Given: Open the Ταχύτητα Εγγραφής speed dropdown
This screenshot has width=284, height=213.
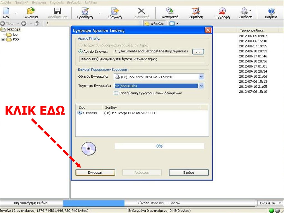Looking at the screenshot, I should (x=201, y=86).
